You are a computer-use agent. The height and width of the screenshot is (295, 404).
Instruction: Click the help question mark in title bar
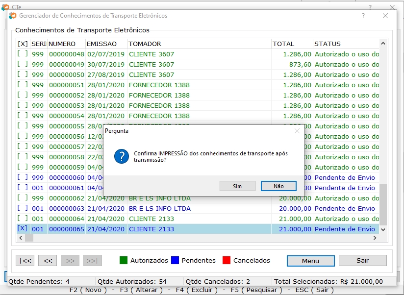[x=363, y=16]
